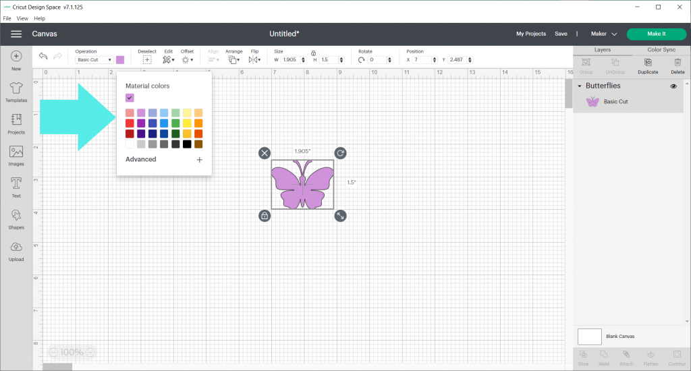
Task: Open the Arrange dropdown
Action: (234, 60)
